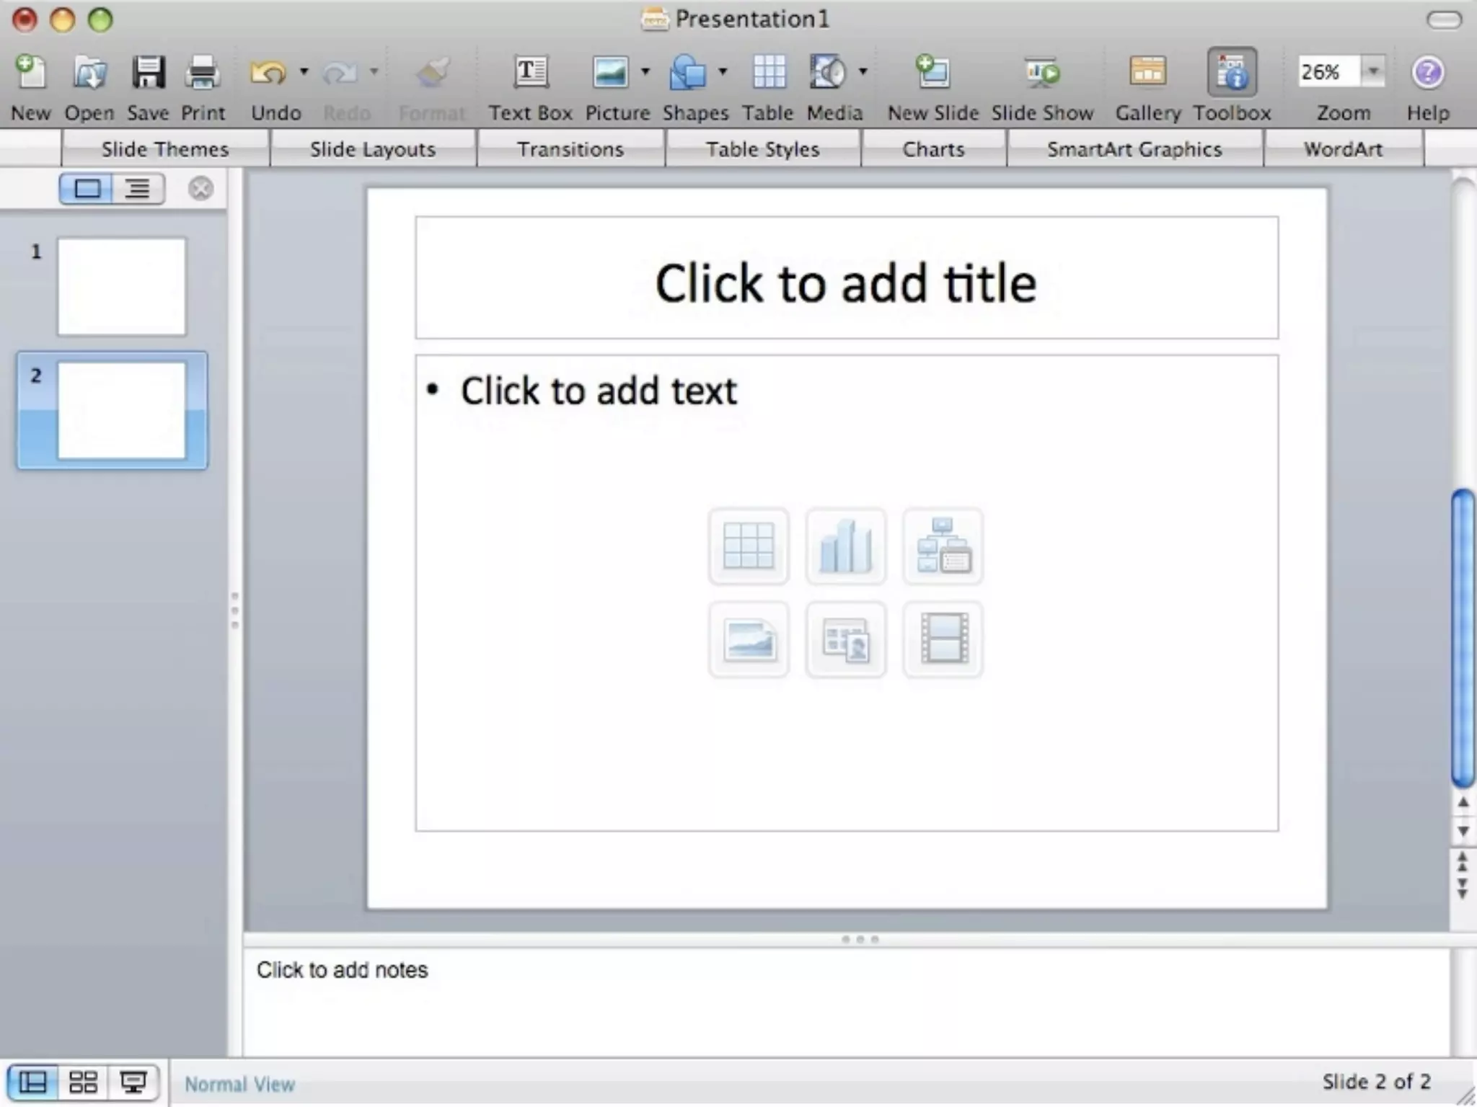Screen dimensions: 1477x1107
Task: Insert table via slide placeholder icon
Action: [749, 546]
